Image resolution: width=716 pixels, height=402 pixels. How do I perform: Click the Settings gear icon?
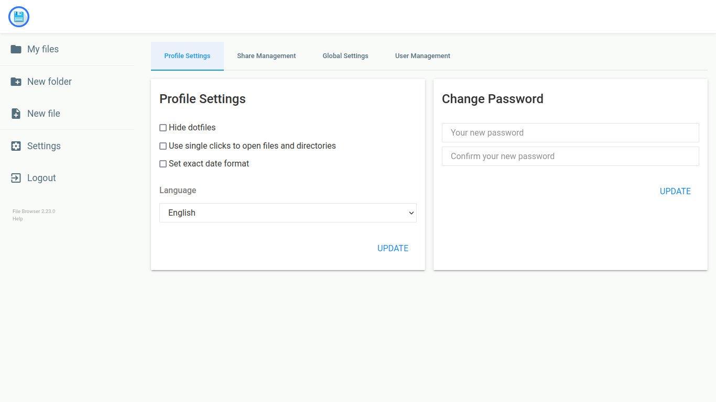[x=16, y=146]
